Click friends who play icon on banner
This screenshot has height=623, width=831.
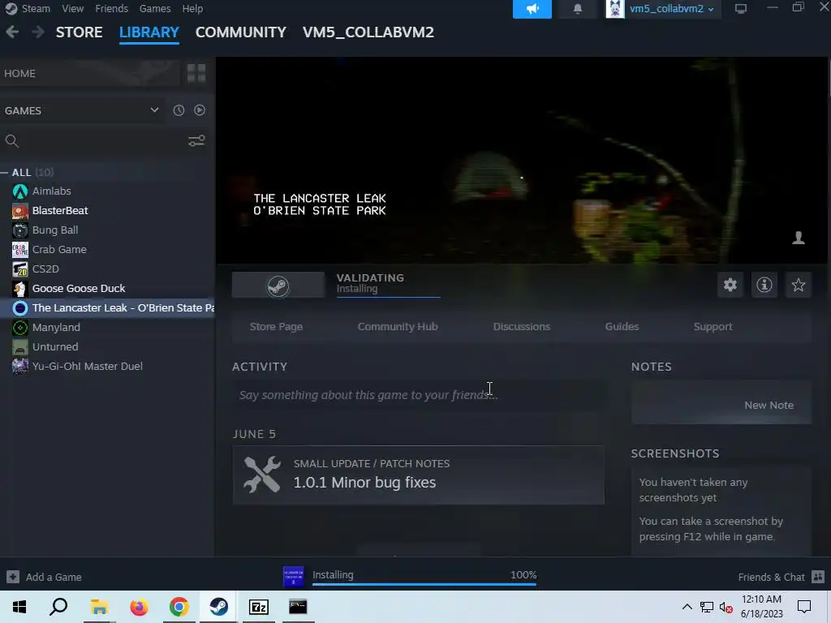[799, 238]
